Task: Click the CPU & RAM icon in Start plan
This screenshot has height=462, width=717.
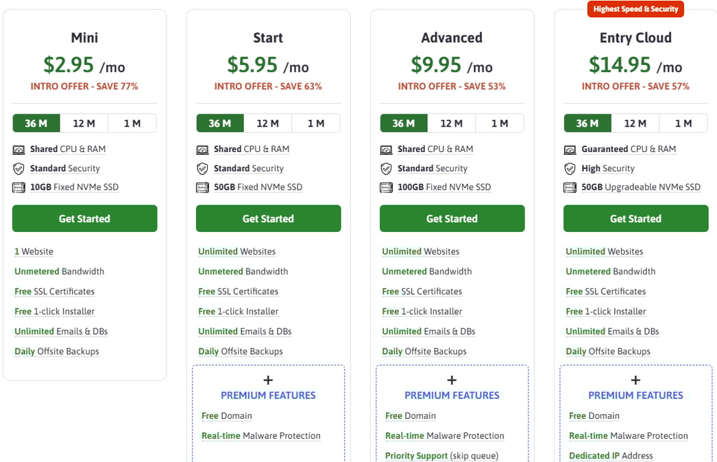Action: point(202,149)
